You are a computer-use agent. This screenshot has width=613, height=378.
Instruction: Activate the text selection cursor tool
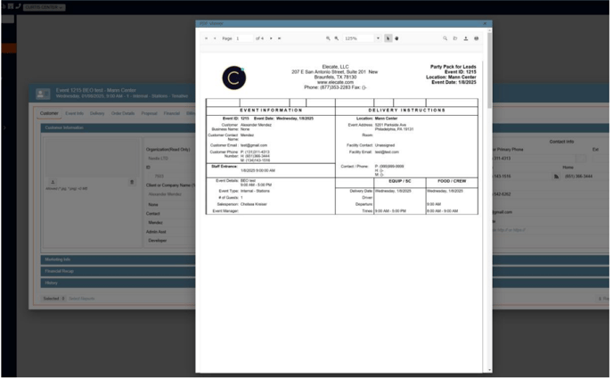388,38
